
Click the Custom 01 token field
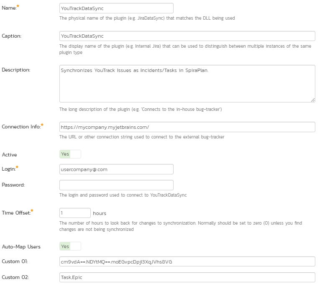(187, 261)
